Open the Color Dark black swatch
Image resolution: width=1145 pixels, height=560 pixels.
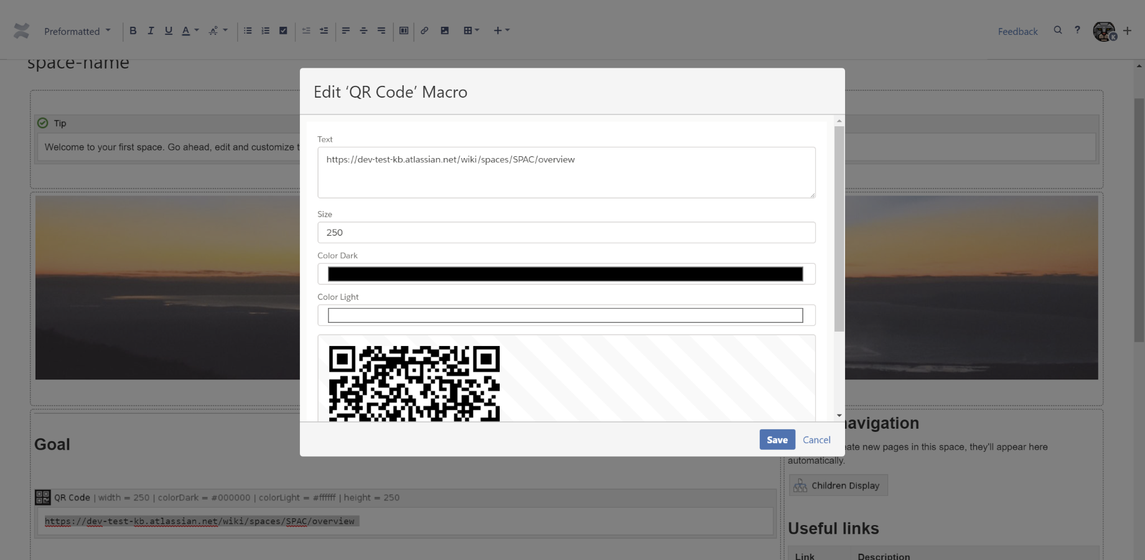565,274
